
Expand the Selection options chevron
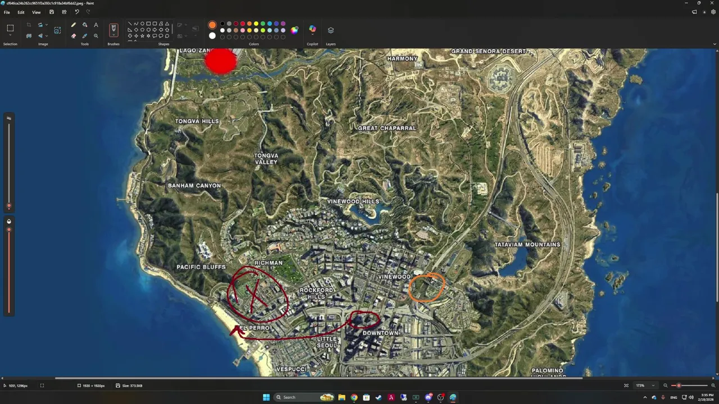[10, 36]
